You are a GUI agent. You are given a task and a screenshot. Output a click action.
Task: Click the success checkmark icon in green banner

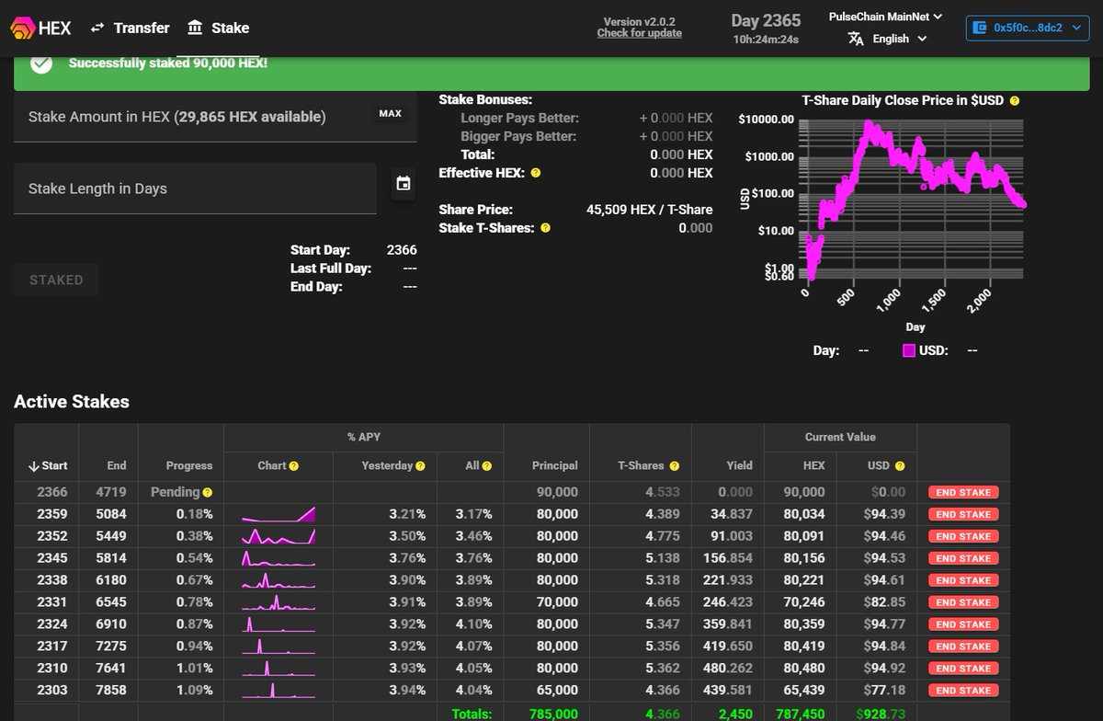pos(40,64)
